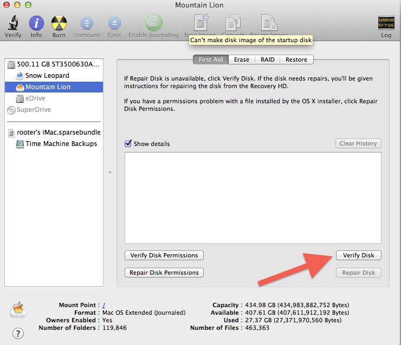Click the Unmount toolbar icon

[x=87, y=23]
